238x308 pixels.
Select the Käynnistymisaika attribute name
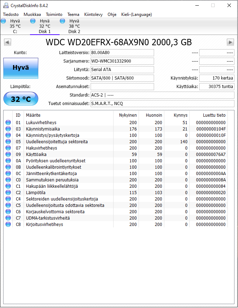(43, 129)
